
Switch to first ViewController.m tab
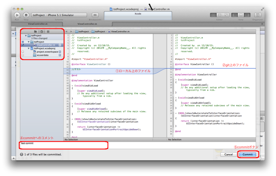pos(38,24)
